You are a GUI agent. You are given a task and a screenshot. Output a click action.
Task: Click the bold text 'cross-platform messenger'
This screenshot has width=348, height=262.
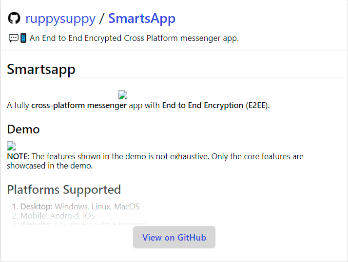click(79, 105)
